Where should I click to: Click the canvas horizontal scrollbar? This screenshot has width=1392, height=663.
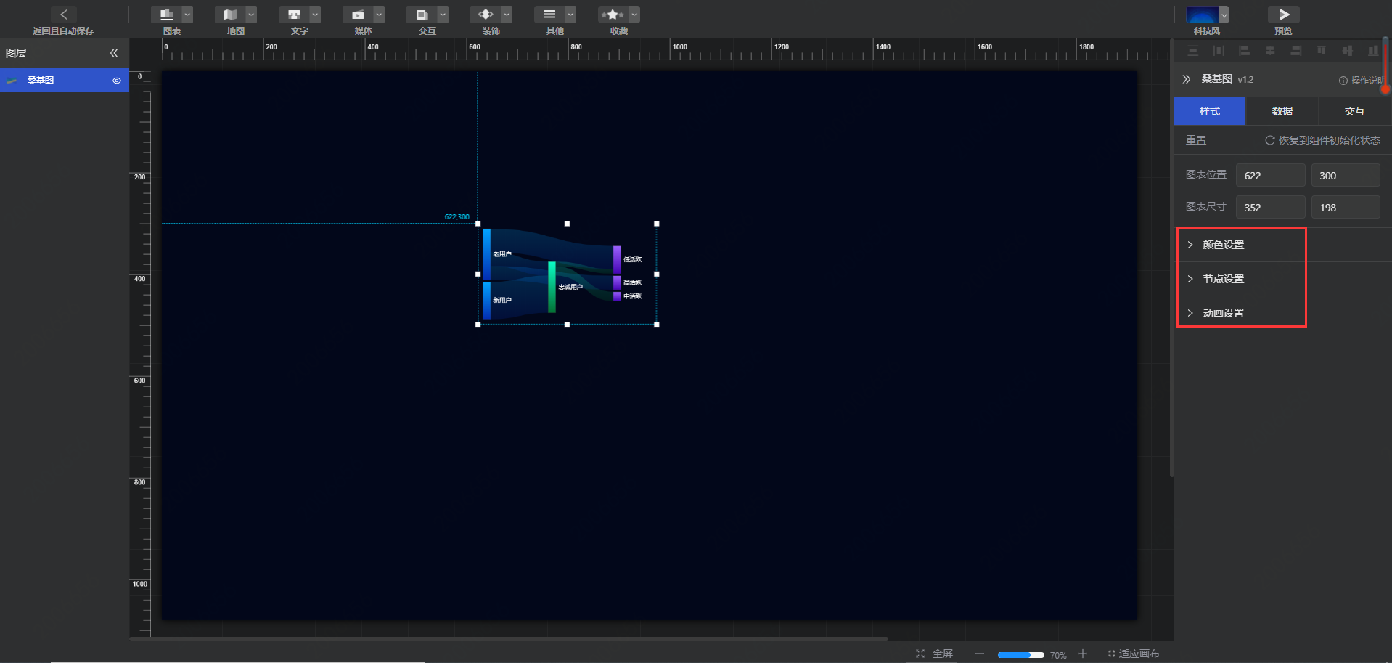(509, 639)
